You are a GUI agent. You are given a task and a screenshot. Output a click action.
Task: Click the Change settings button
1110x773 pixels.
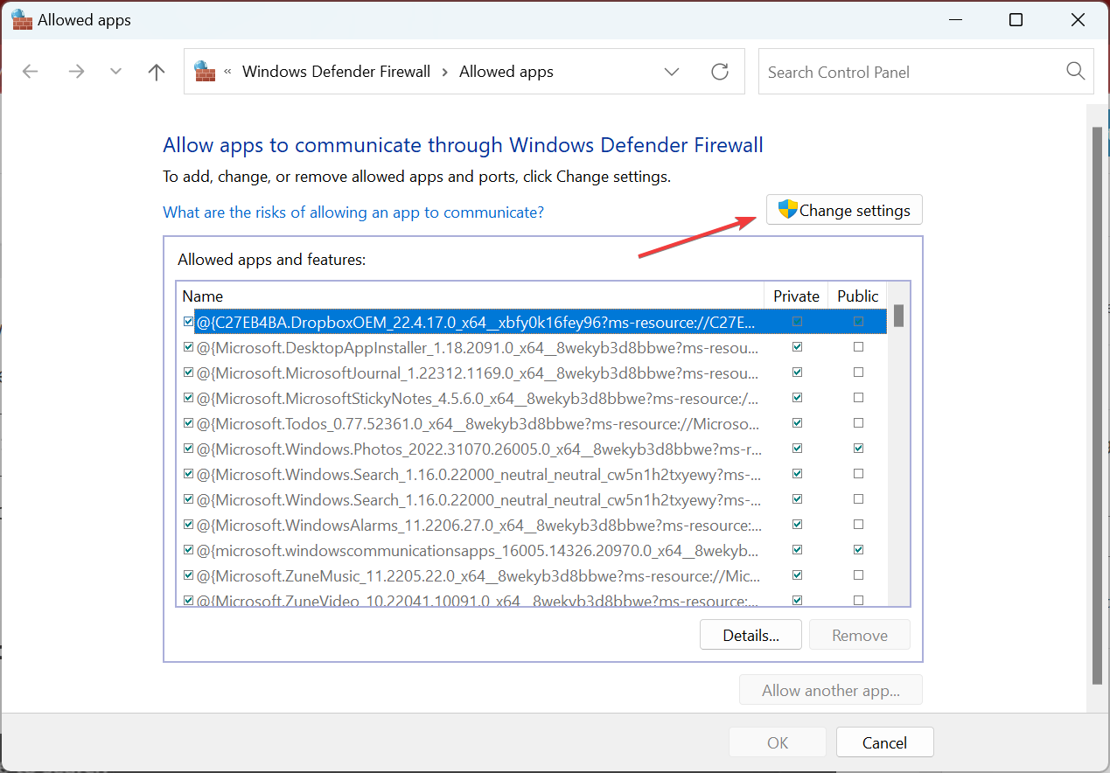tap(844, 210)
